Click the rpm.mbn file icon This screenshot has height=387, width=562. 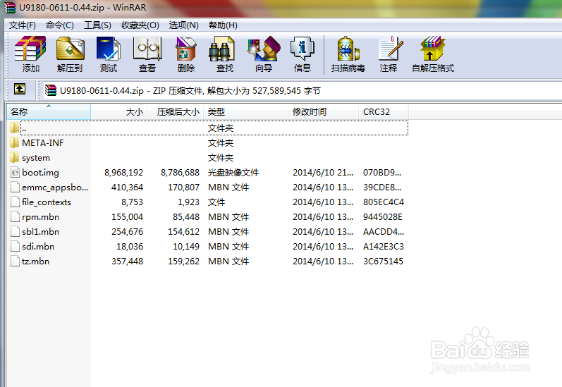click(15, 217)
